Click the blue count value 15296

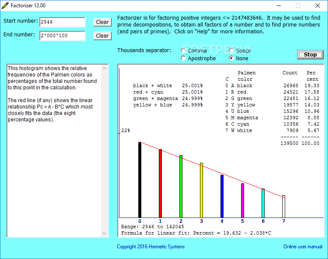tap(291, 111)
